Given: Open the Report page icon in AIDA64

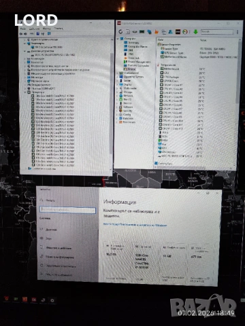Looking at the screenshot, I should pos(128,32).
